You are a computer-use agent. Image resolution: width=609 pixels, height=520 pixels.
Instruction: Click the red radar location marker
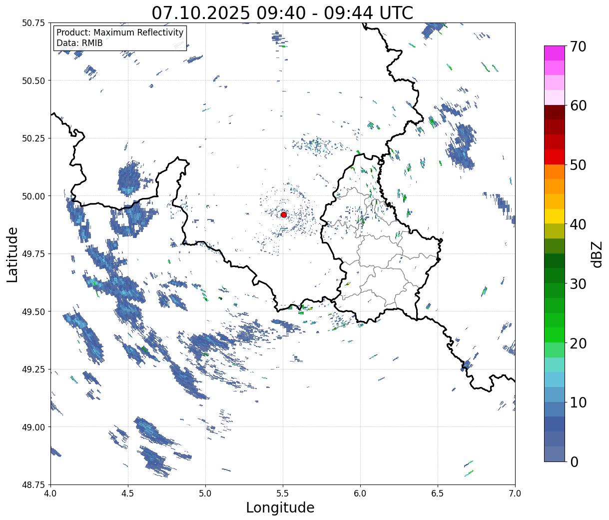[x=284, y=214]
